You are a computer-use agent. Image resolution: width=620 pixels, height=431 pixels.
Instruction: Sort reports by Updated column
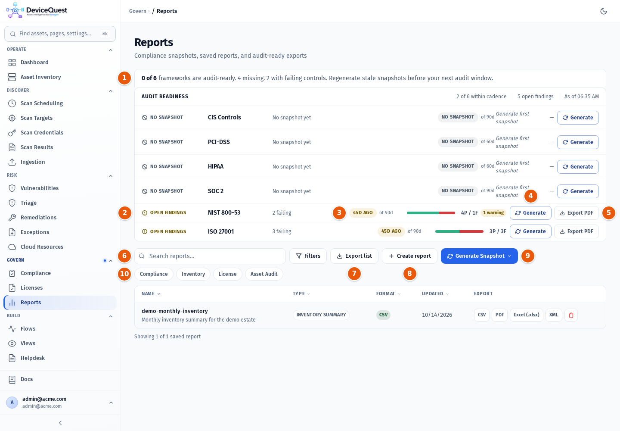pos(435,294)
